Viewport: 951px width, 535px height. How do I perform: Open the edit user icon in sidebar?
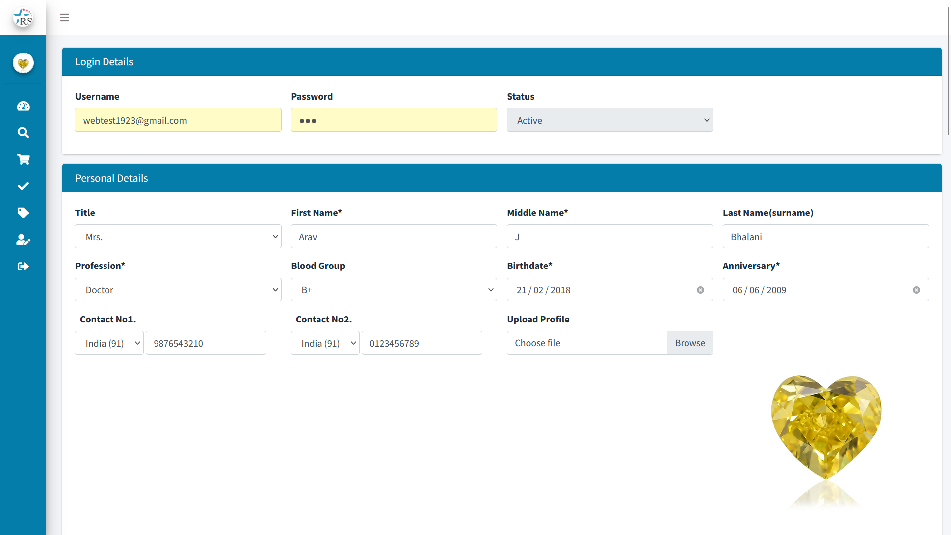pyautogui.click(x=23, y=240)
